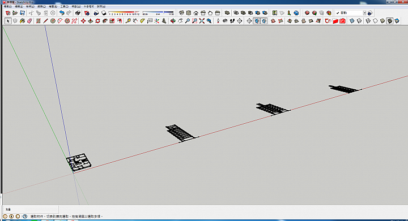The height and width of the screenshot is (221, 408).
Task: Choose the Paint Bucket tool
Action: click(x=22, y=21)
